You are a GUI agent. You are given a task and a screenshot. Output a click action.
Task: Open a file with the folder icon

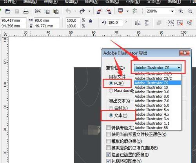tap(8, 11)
